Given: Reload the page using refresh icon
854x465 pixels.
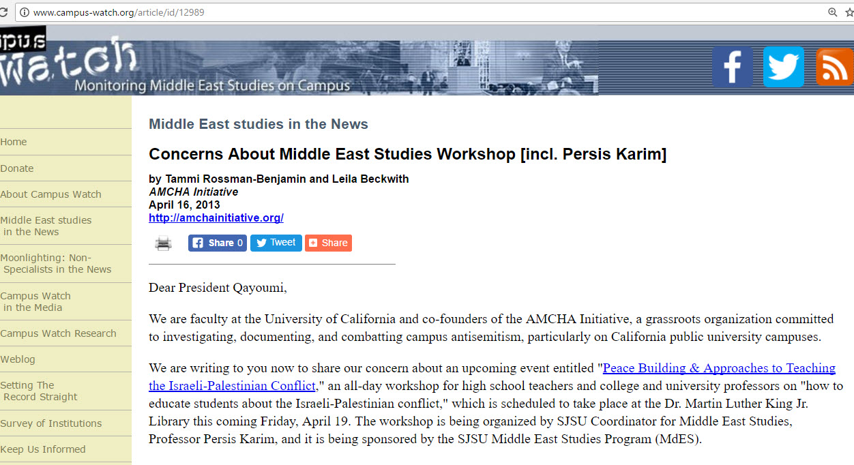Looking at the screenshot, I should [x=4, y=12].
